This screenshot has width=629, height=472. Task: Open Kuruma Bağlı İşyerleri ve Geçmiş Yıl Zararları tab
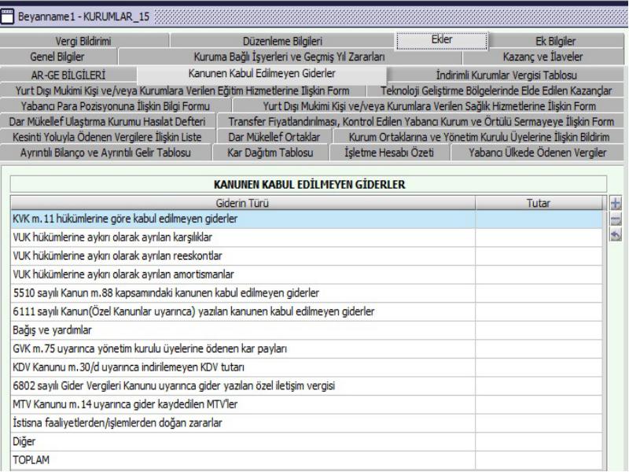289,57
